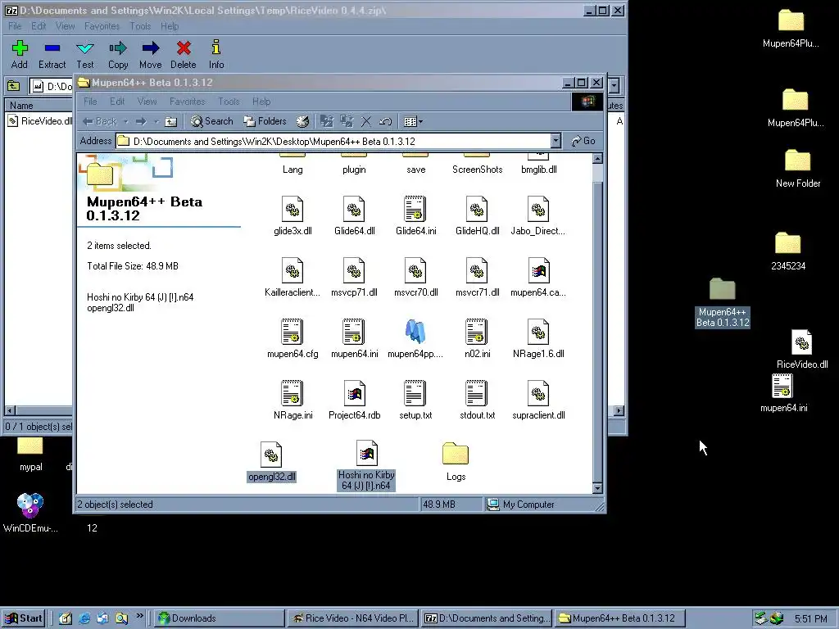
Task: Select the New Folder desktop icon
Action: click(798, 169)
